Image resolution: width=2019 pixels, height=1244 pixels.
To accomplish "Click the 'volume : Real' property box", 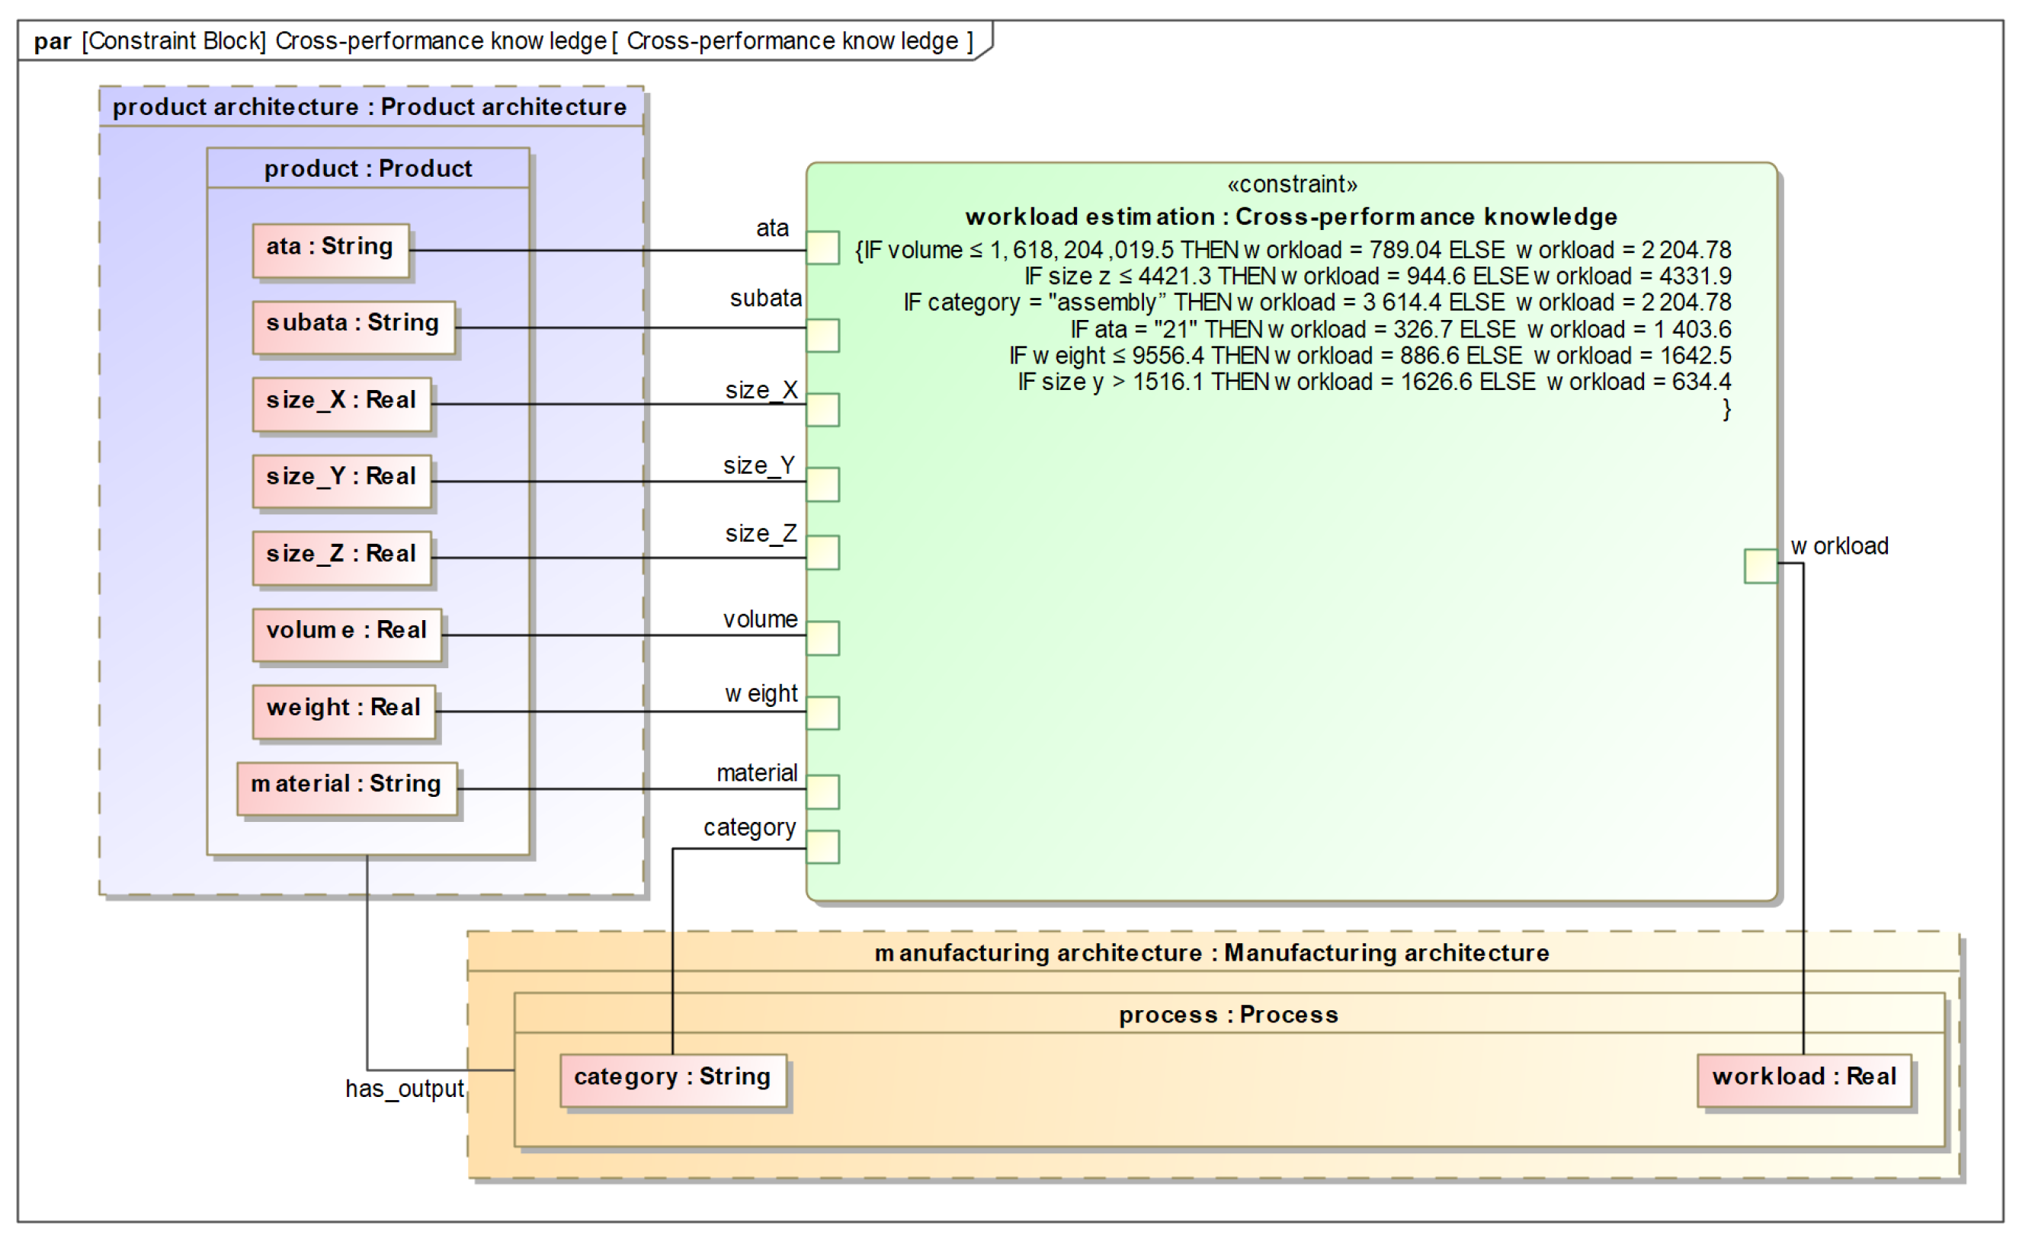I will pos(347,635).
